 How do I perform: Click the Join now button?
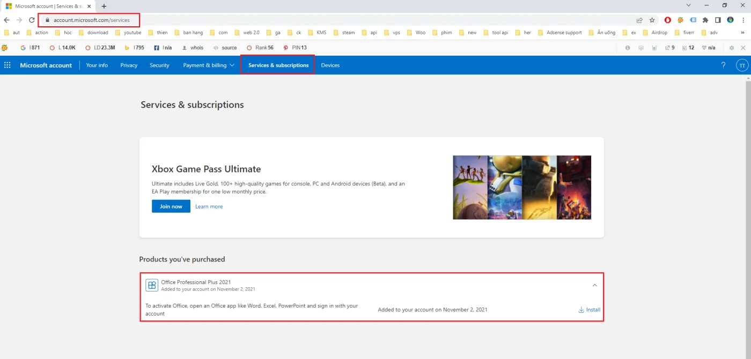coord(171,206)
